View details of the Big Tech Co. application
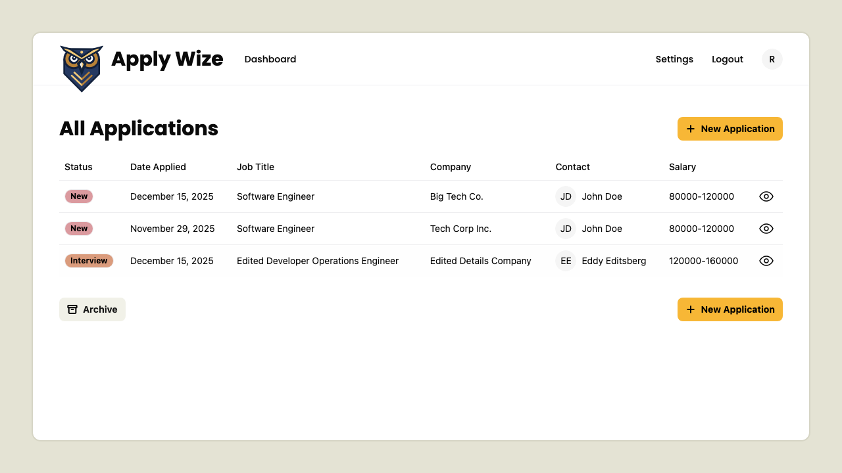This screenshot has width=842, height=473. (x=766, y=196)
